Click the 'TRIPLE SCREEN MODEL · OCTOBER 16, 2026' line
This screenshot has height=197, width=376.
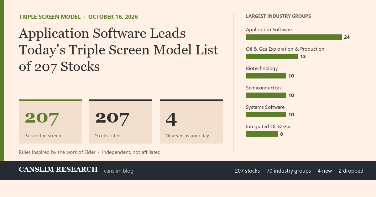click(78, 17)
